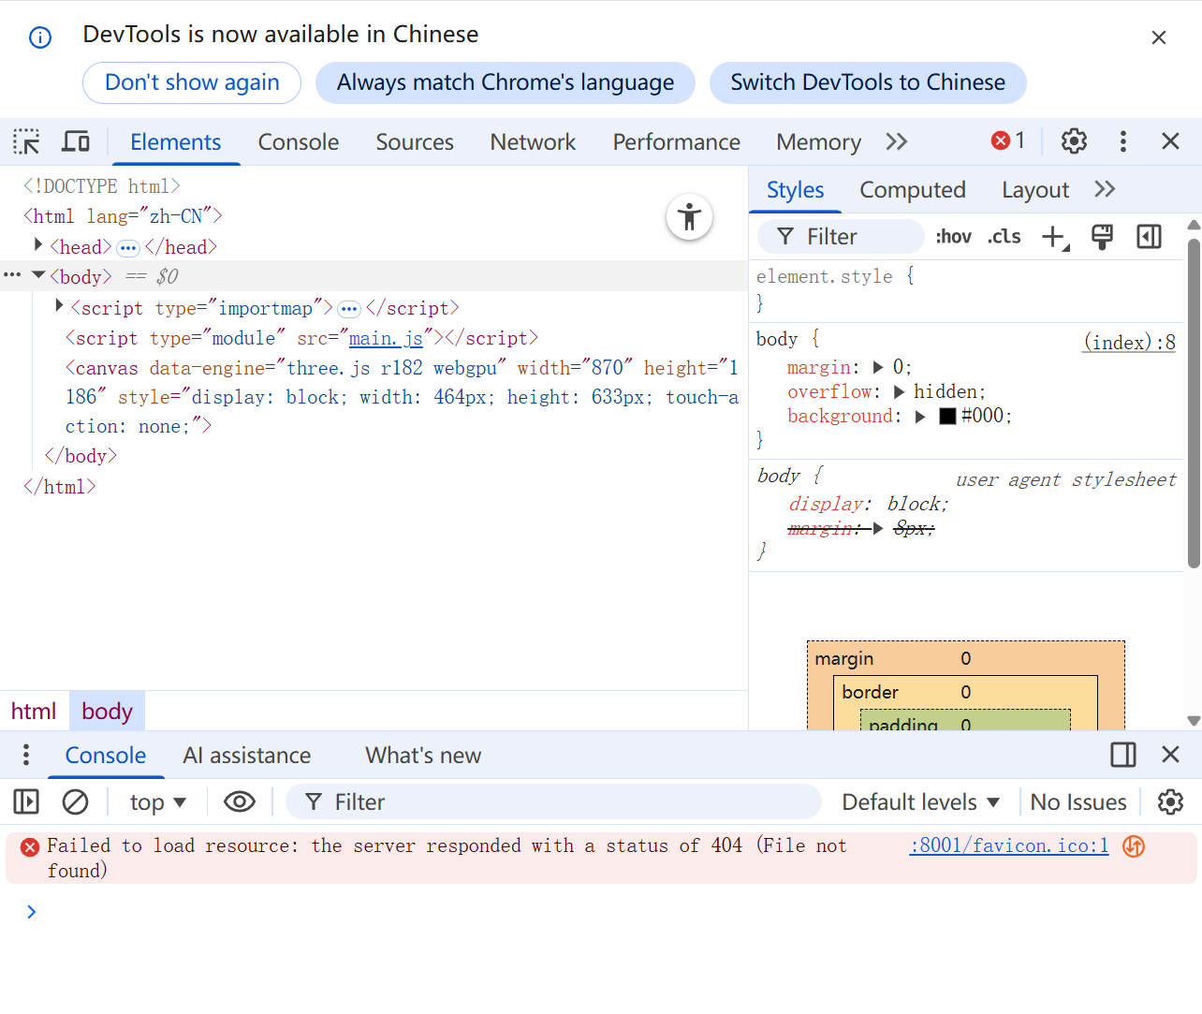Toggle the rendering emulations paintbrush icon

click(x=1103, y=237)
